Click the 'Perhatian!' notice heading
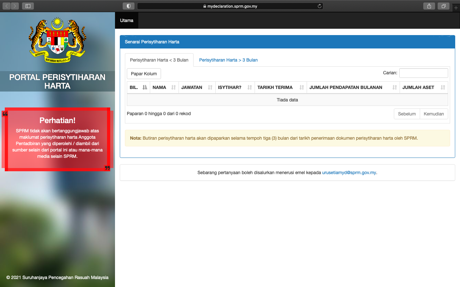460x287 pixels. (x=57, y=120)
